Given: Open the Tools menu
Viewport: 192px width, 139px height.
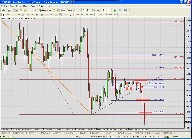Looking at the screenshot, I should click(x=33, y=6).
